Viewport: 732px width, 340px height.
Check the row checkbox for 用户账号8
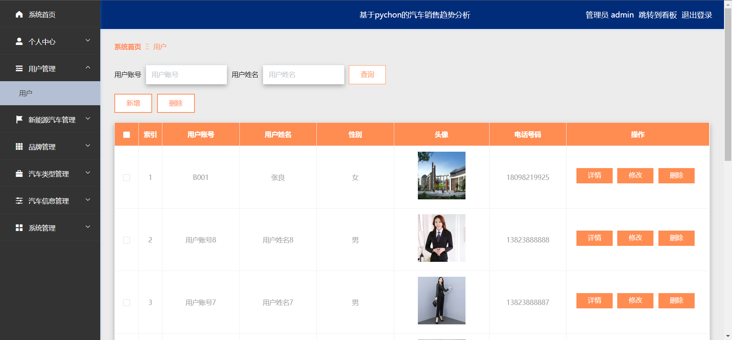coord(127,240)
